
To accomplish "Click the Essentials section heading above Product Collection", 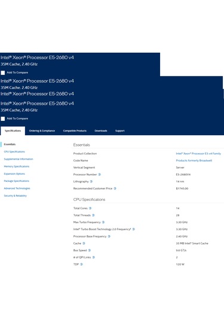I will point(81,145).
